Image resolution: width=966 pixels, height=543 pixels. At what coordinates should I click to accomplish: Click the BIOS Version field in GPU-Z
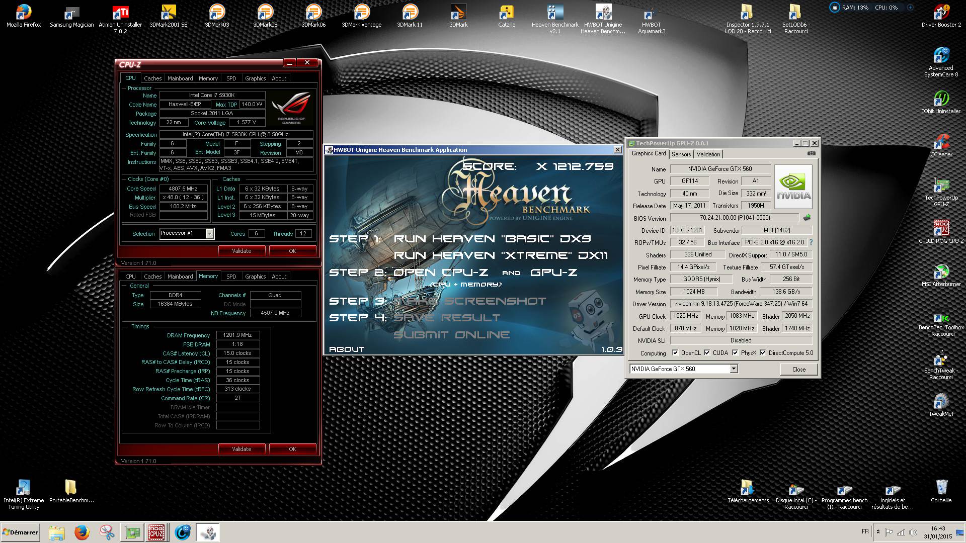click(735, 218)
